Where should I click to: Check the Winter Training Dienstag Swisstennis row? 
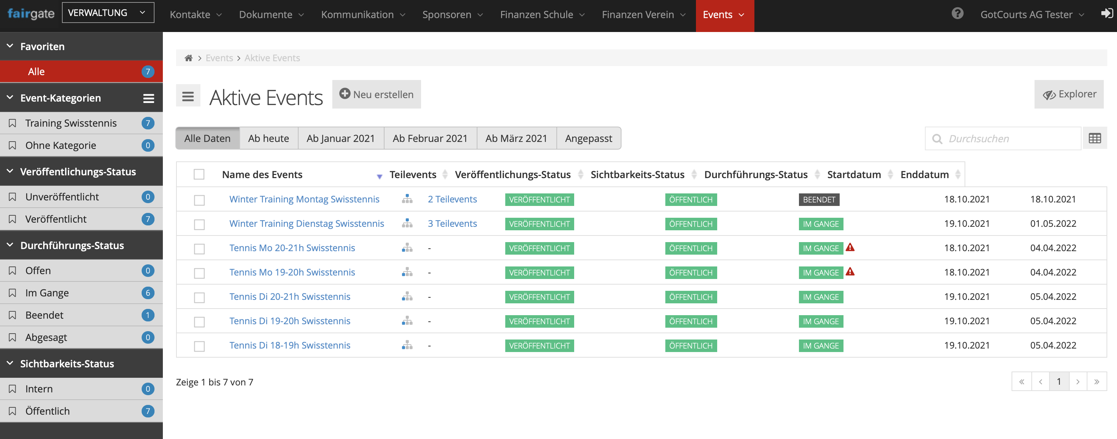click(199, 224)
